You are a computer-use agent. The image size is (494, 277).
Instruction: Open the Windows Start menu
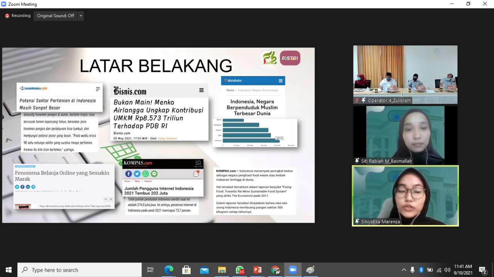point(8,270)
